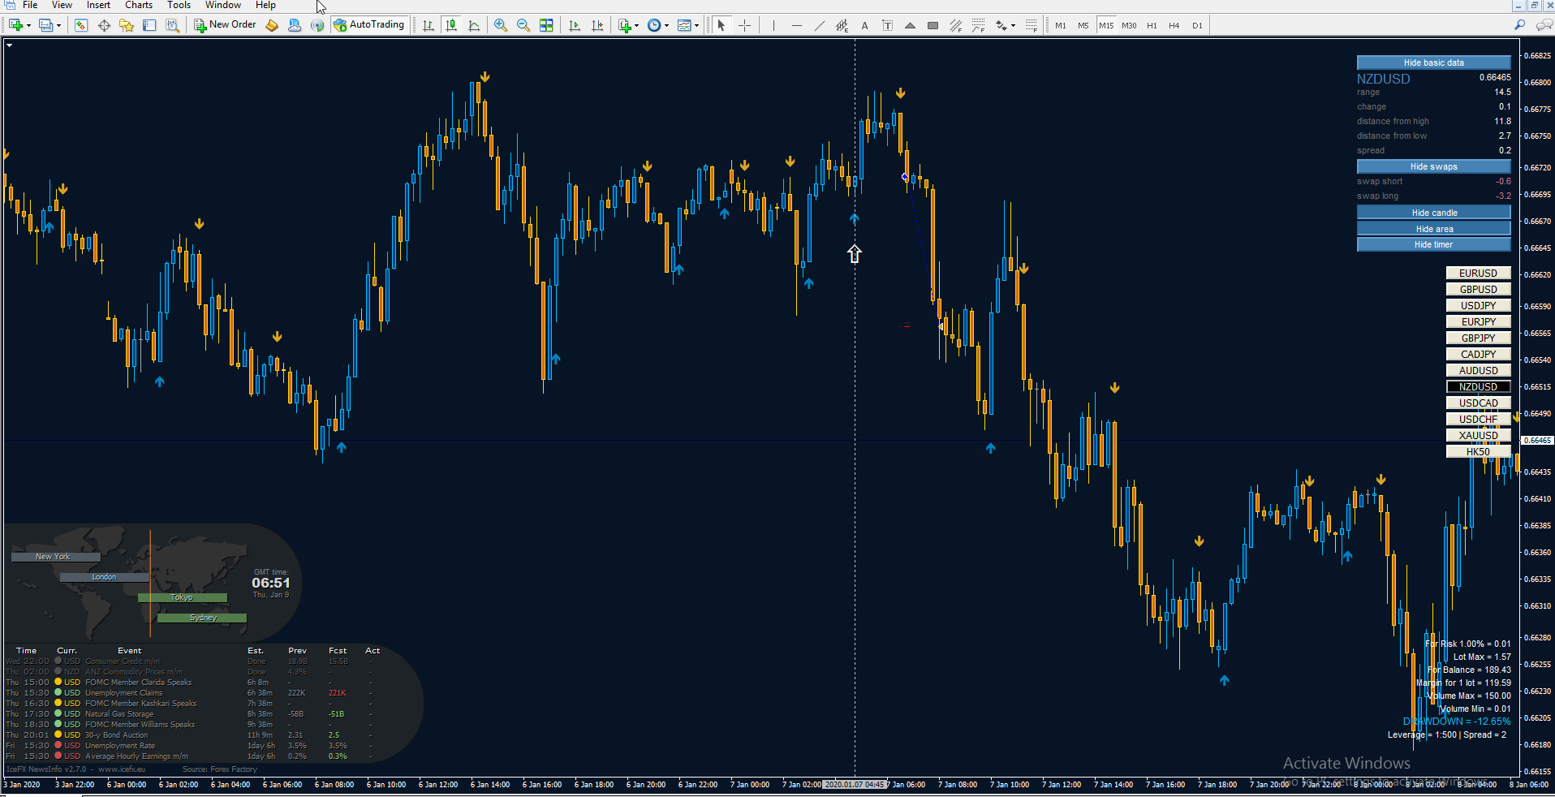This screenshot has width=1555, height=797.
Task: Switch chart to GBPUSD symbol
Action: pyautogui.click(x=1478, y=290)
